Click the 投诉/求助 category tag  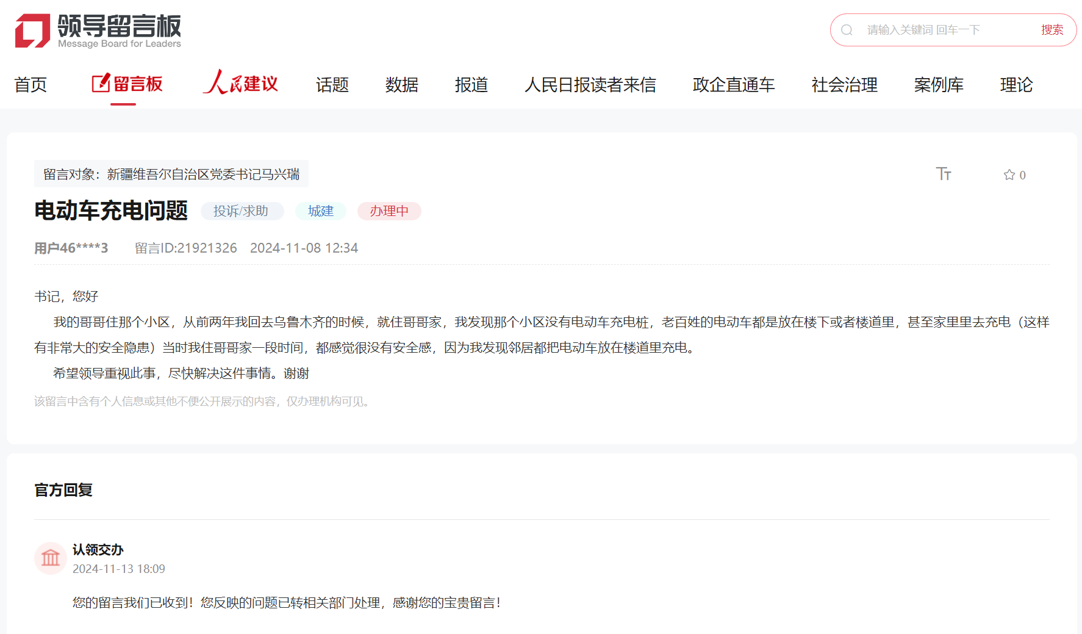241,211
